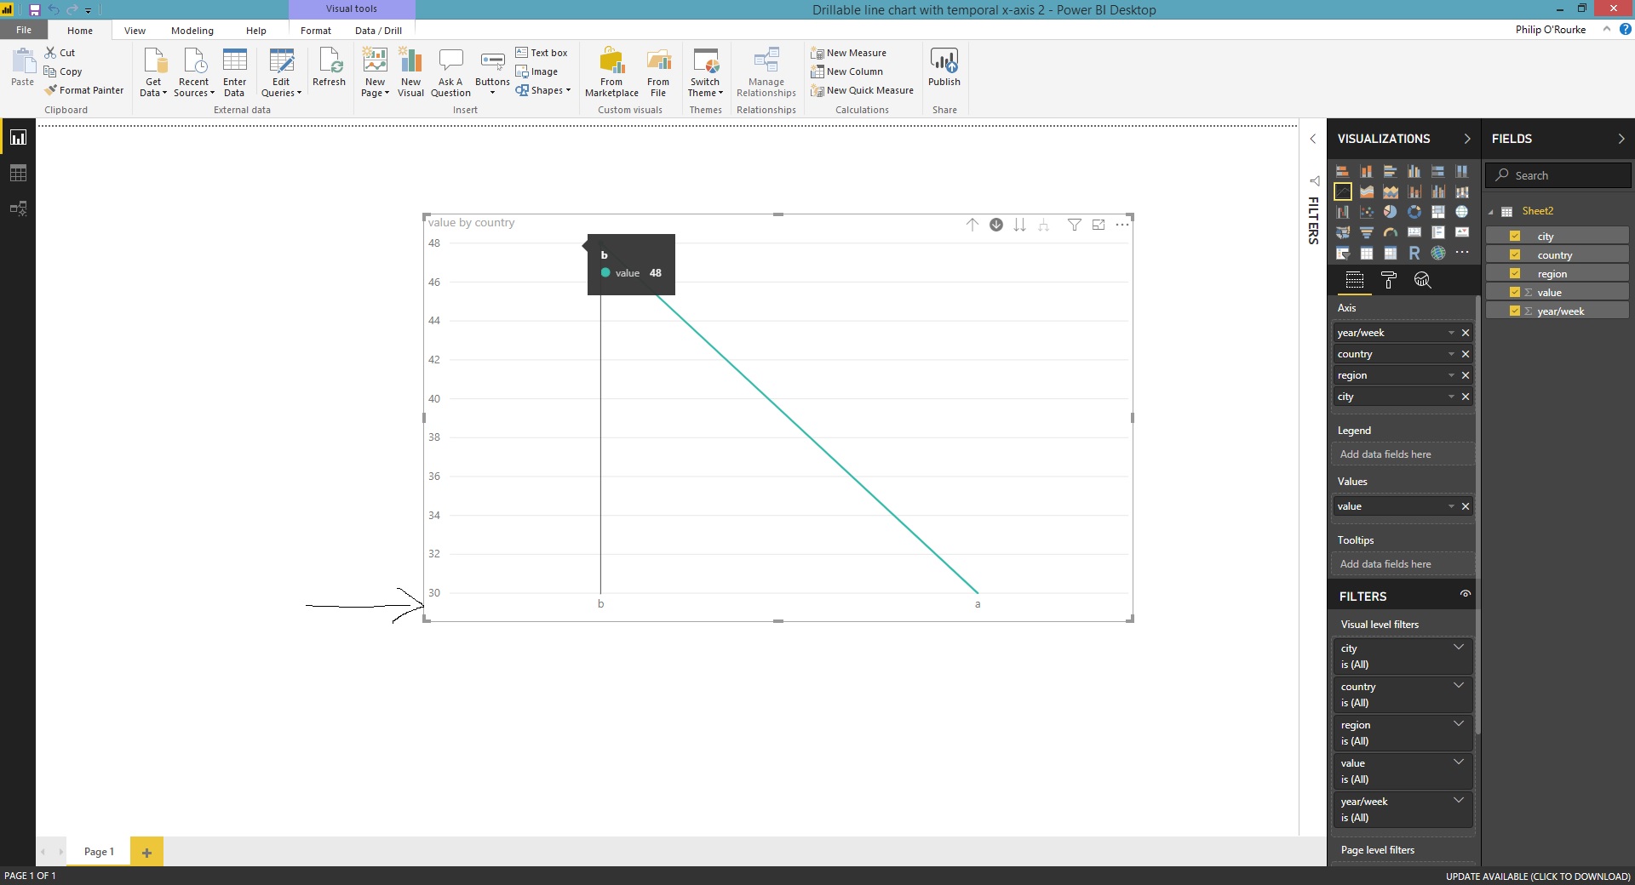Open From Marketplace custom visuals
This screenshot has width=1635, height=885.
coord(611,72)
